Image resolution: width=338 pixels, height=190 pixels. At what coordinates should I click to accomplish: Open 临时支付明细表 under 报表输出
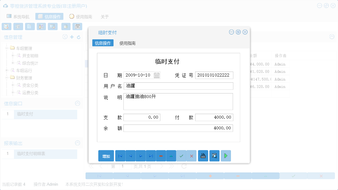(x=31, y=154)
